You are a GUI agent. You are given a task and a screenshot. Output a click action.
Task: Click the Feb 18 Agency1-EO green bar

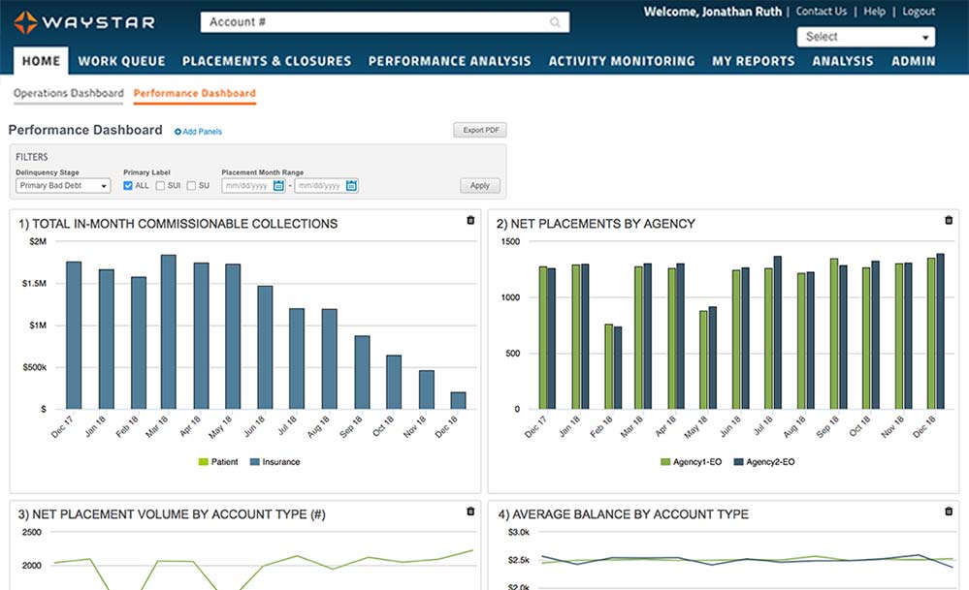(x=609, y=366)
